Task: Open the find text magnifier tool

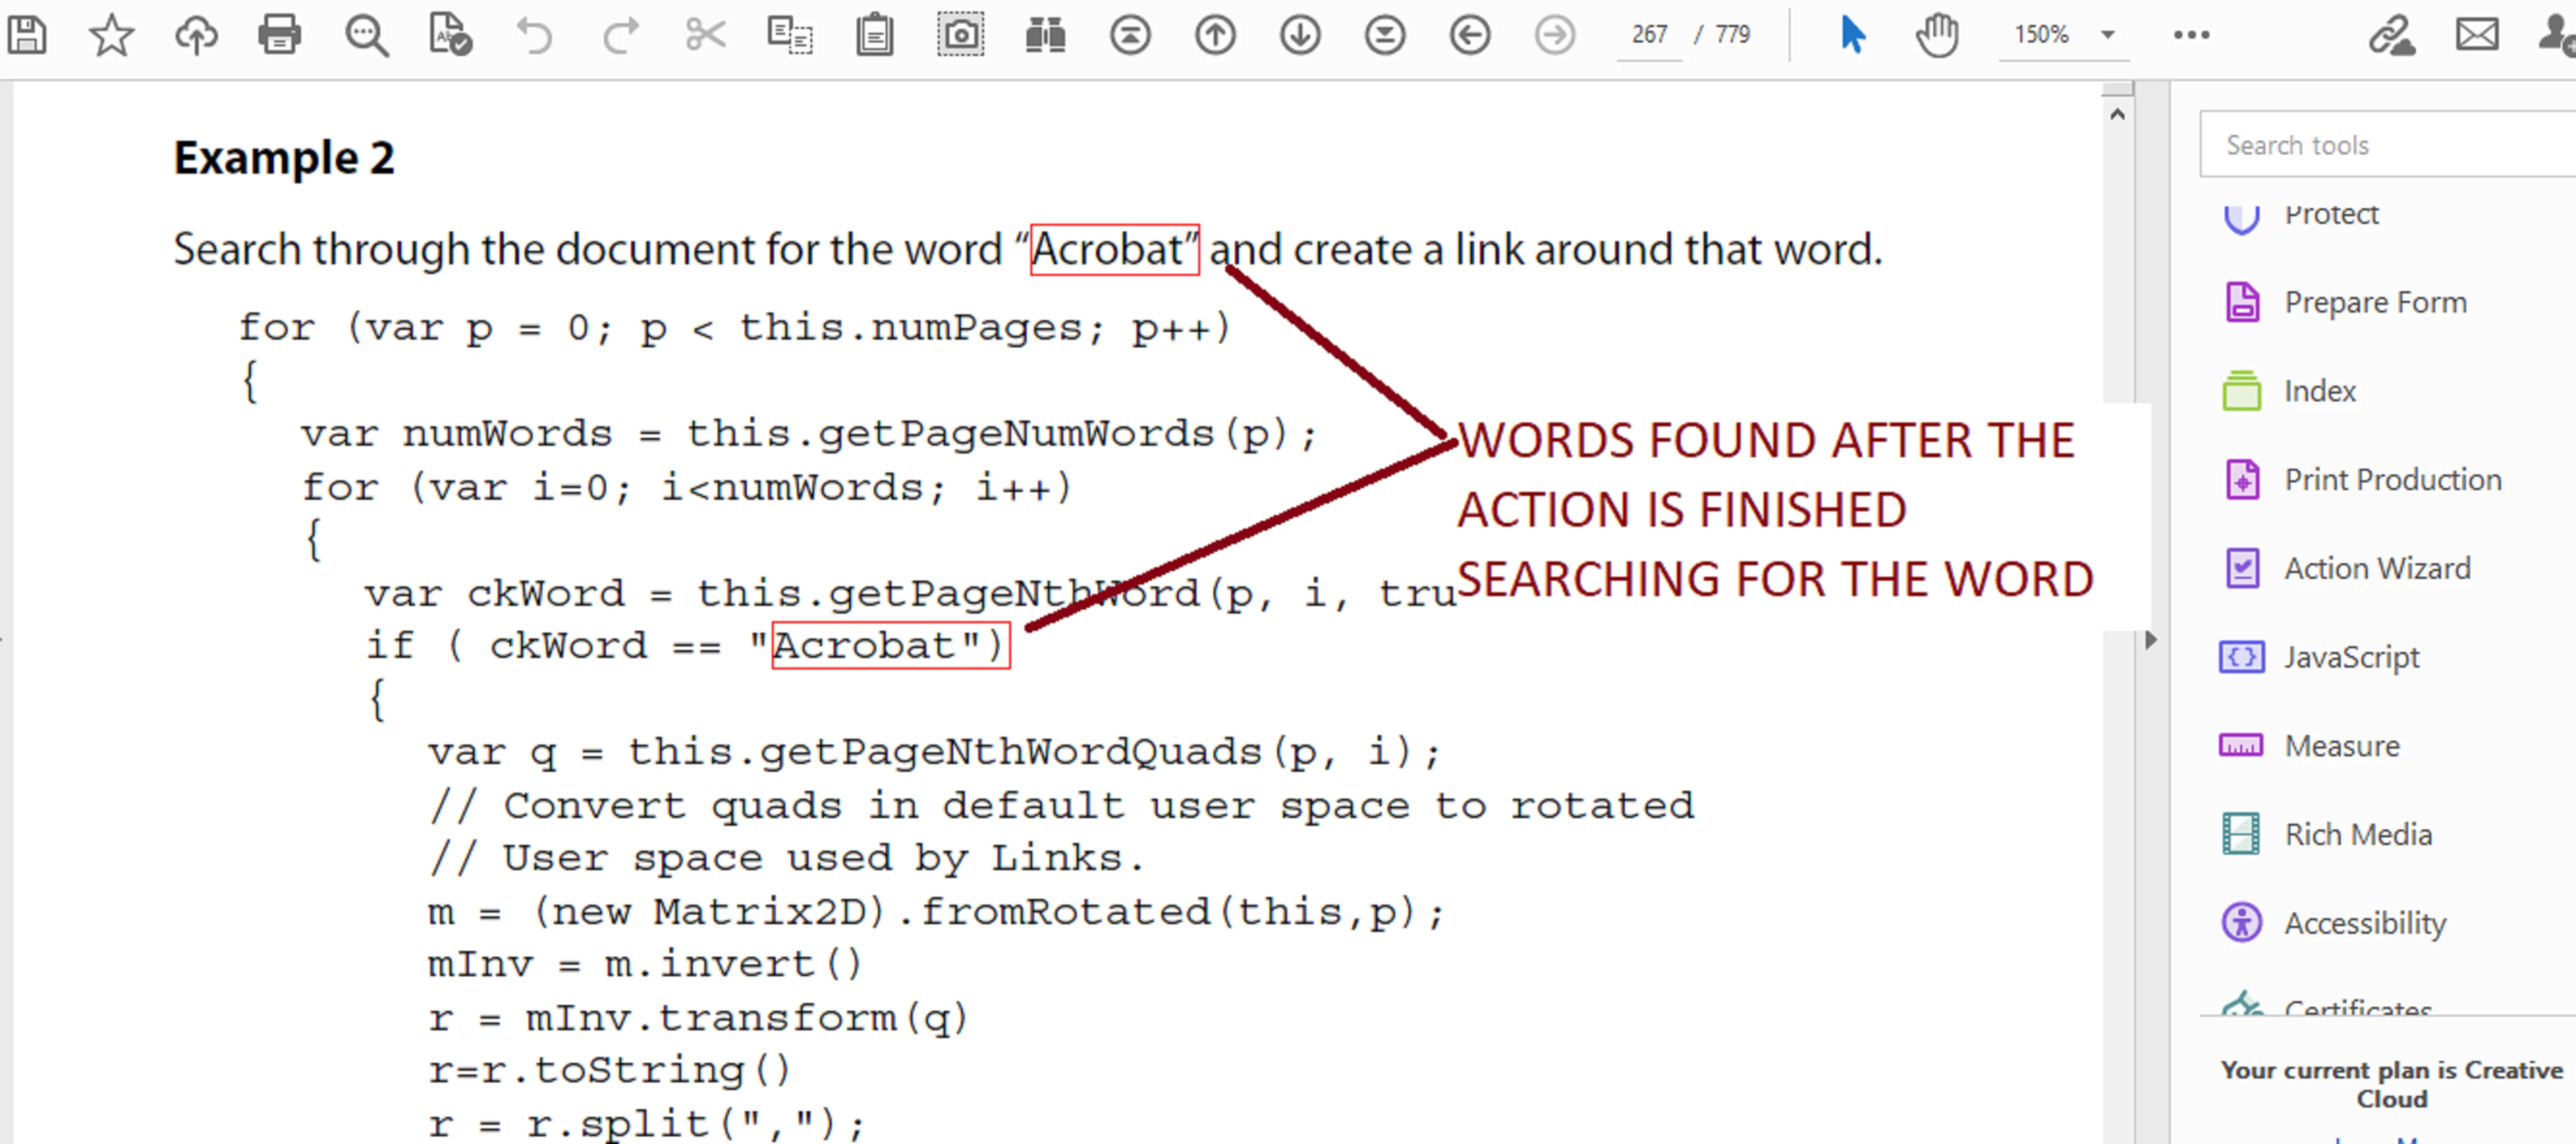Action: click(366, 35)
